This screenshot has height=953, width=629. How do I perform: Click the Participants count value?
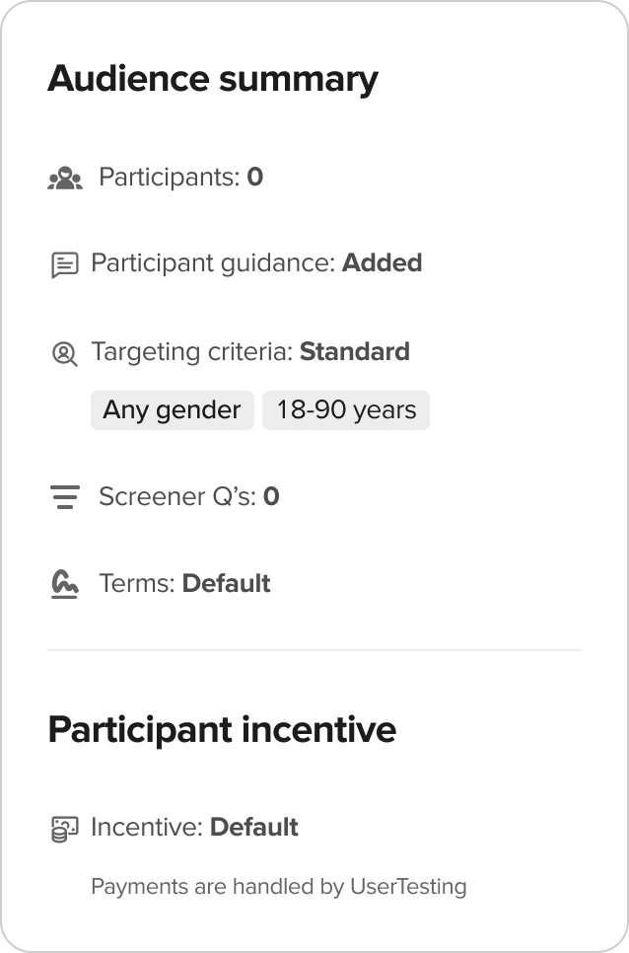[255, 177]
